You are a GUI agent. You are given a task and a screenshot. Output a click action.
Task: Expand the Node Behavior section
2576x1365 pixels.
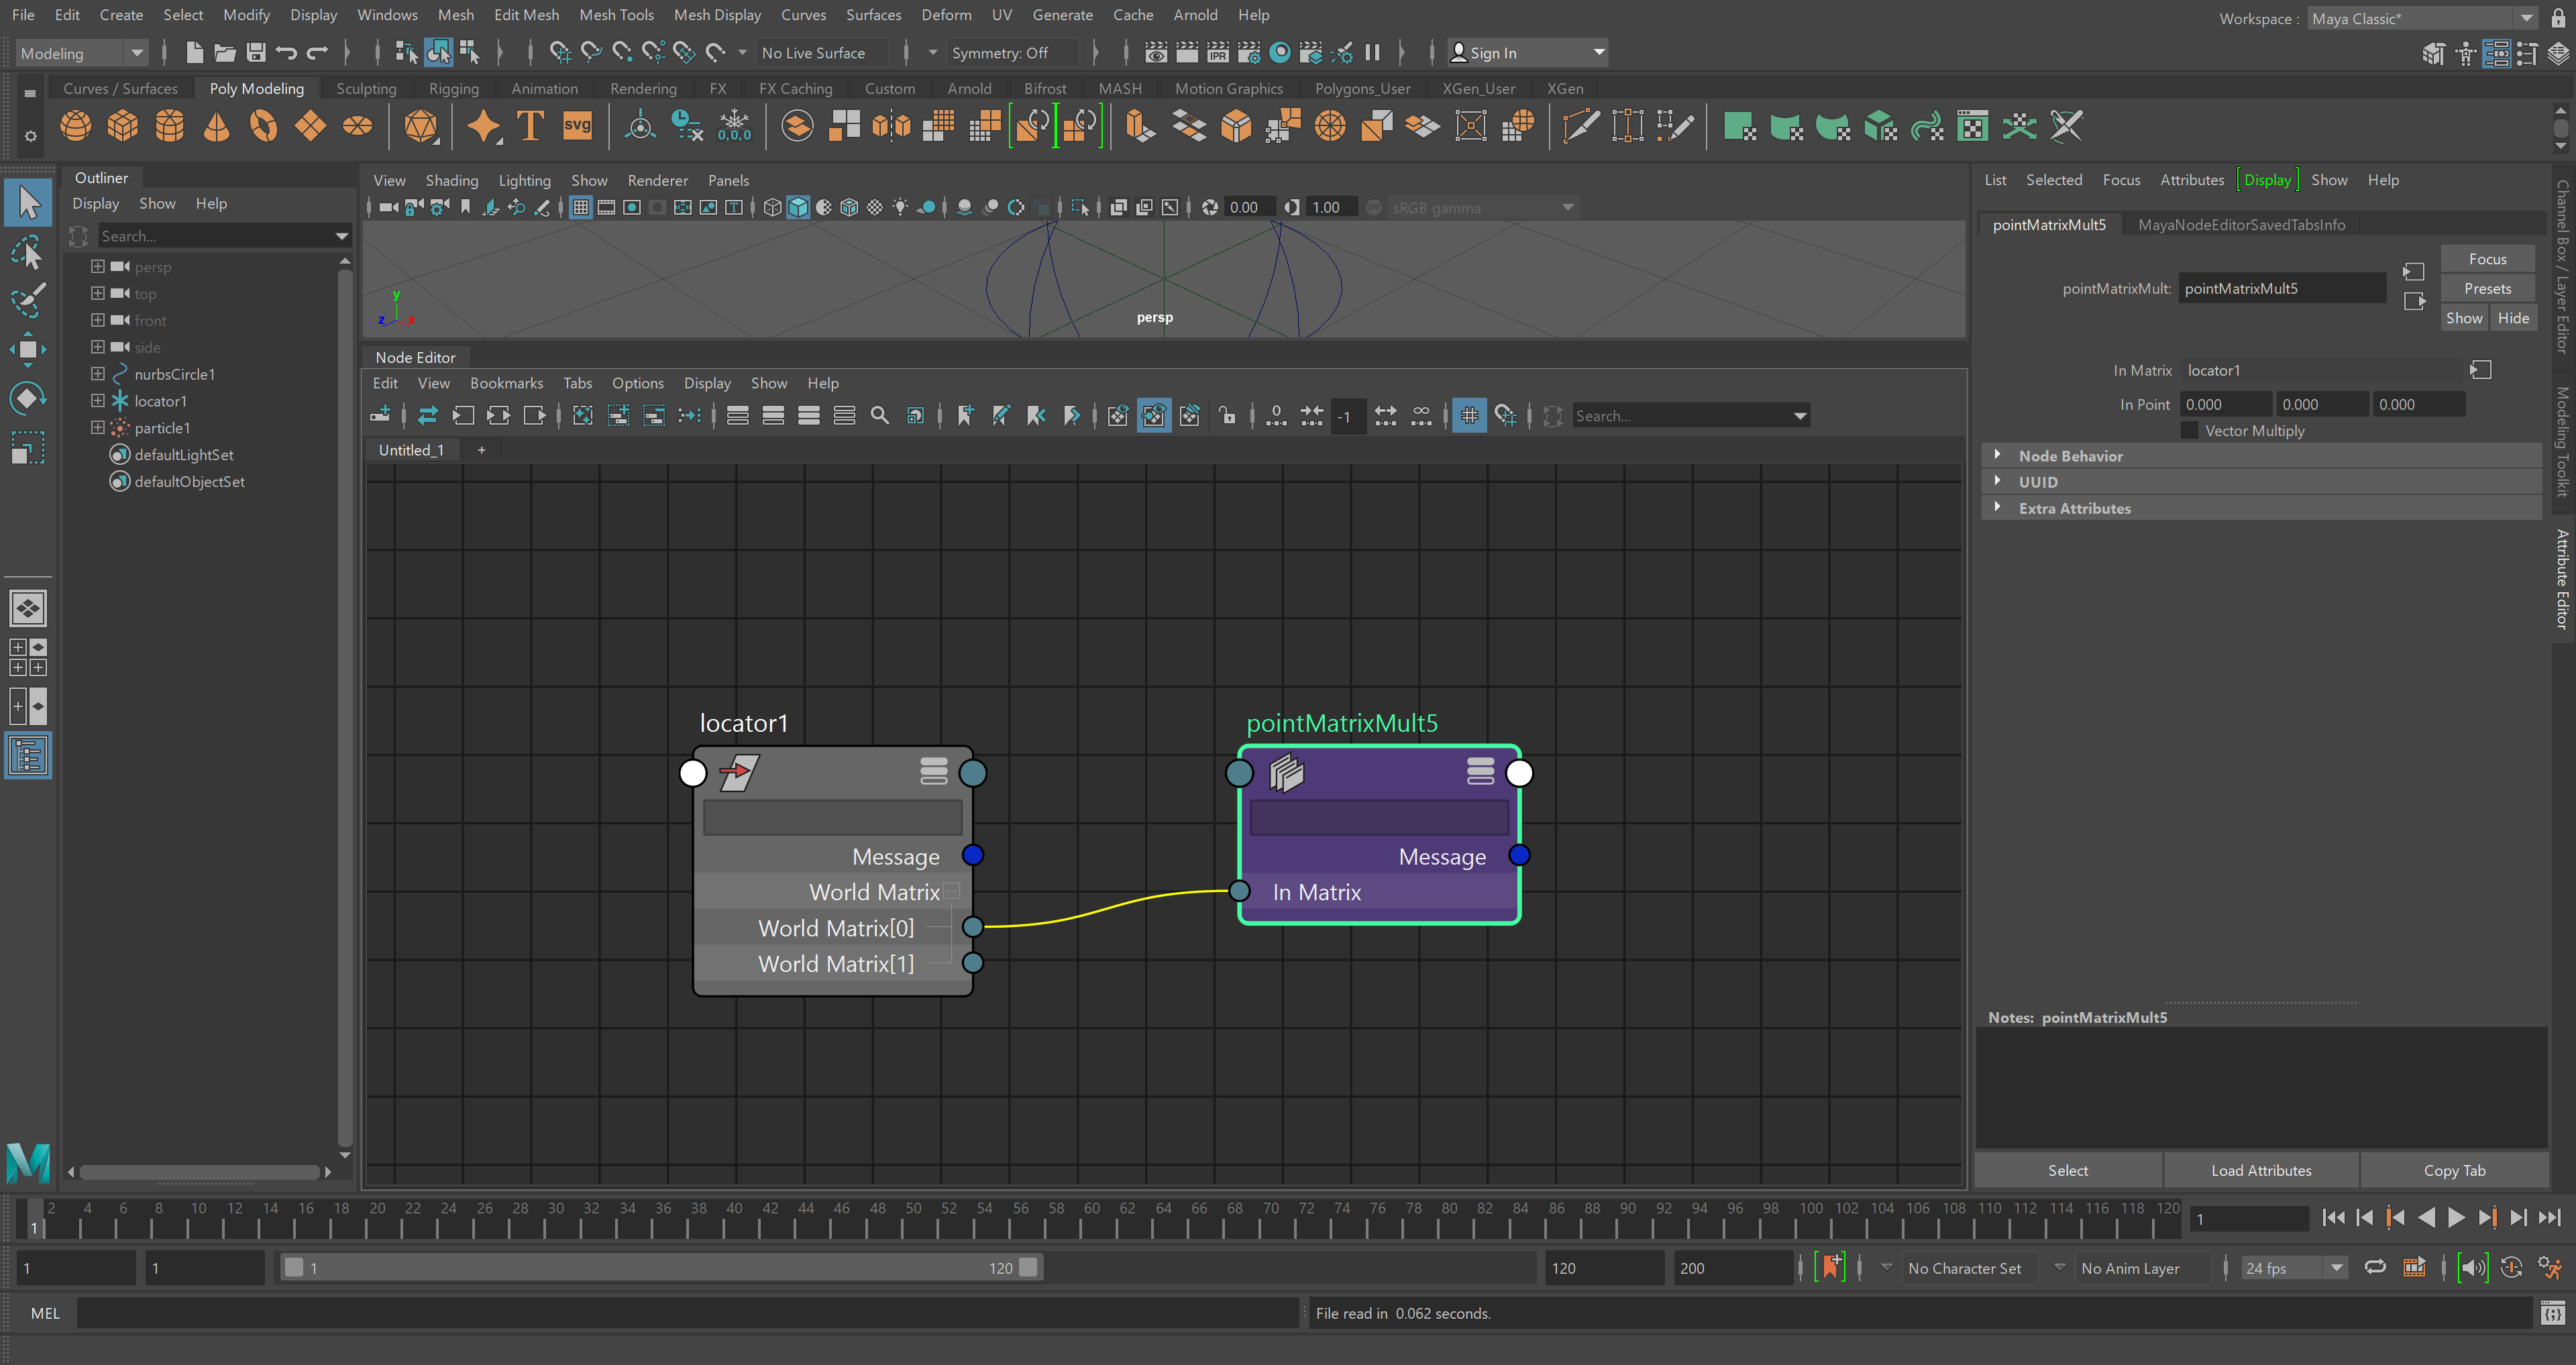(x=1998, y=456)
